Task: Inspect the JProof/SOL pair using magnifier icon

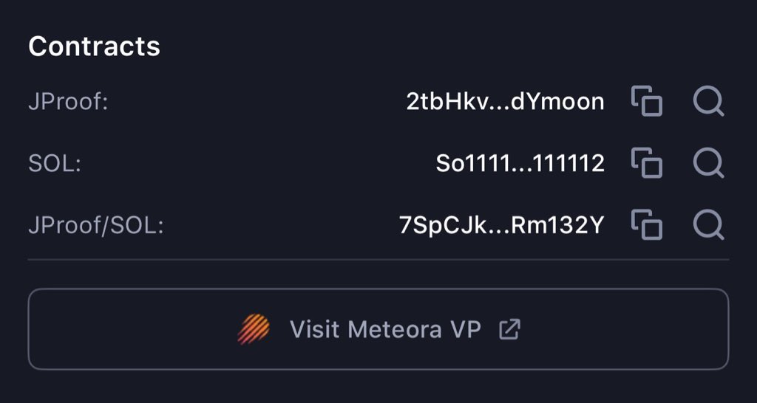Action: tap(708, 225)
